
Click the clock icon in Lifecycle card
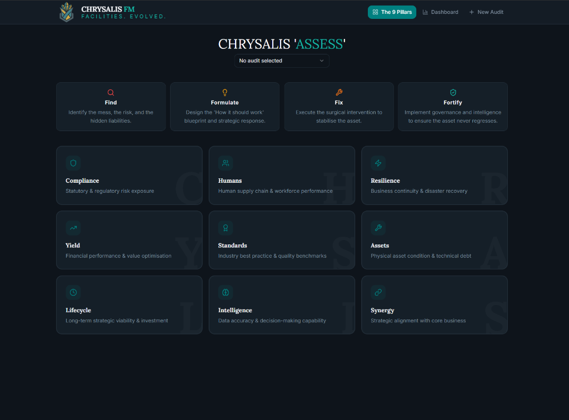[x=73, y=292]
